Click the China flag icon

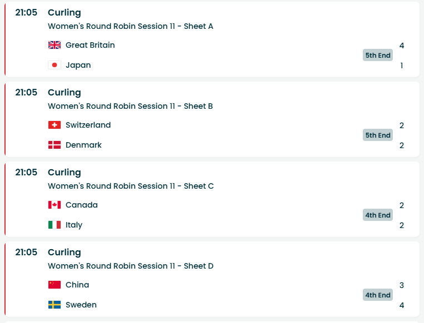click(x=55, y=285)
